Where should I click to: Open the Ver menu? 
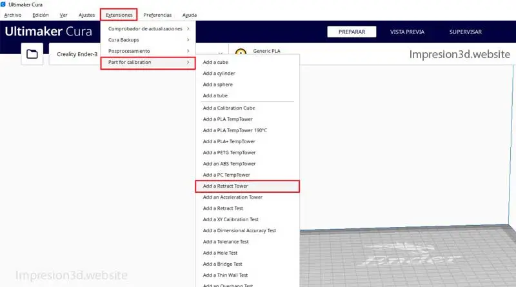pyautogui.click(x=63, y=15)
